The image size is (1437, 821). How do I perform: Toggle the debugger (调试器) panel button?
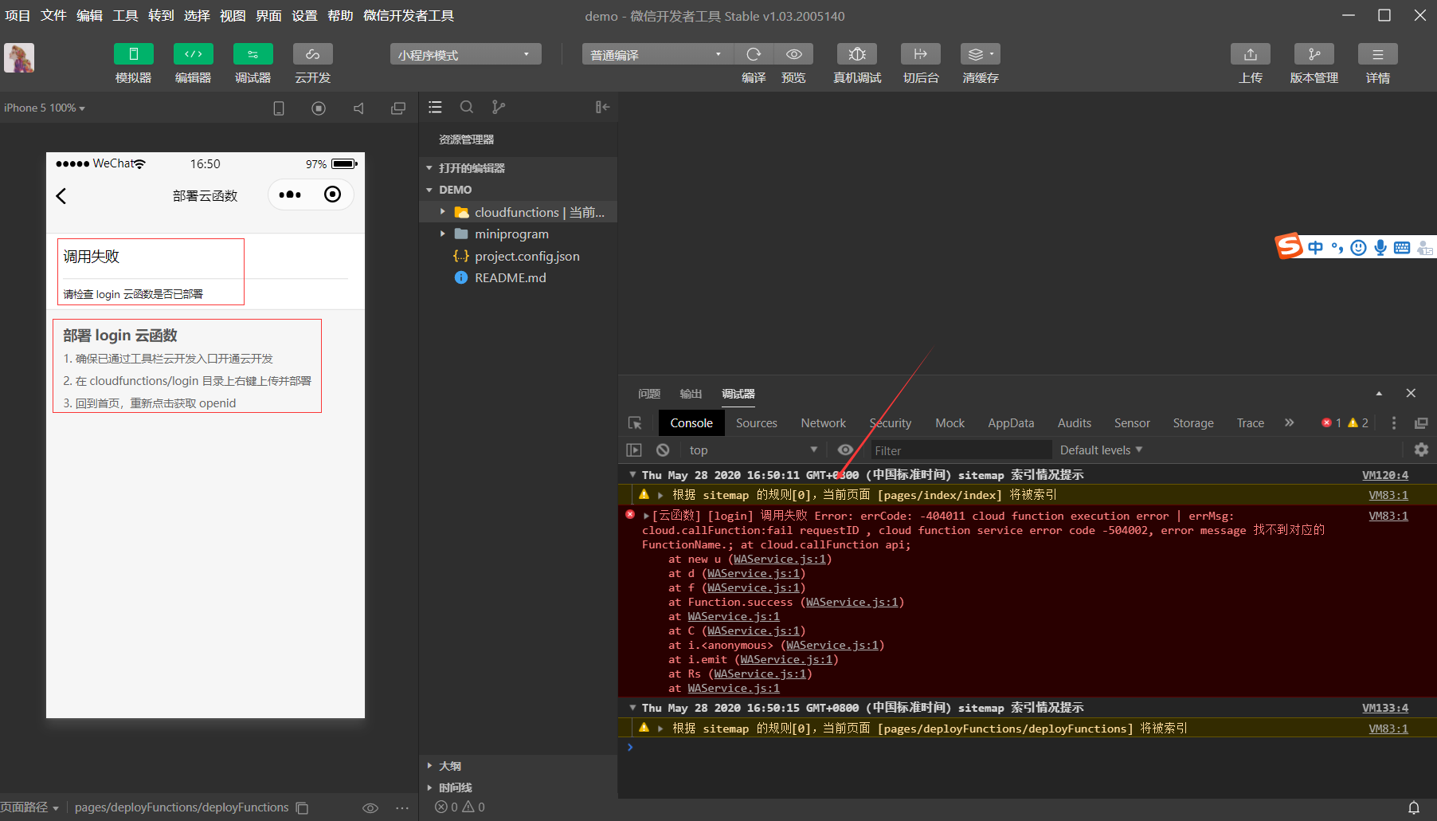click(253, 54)
